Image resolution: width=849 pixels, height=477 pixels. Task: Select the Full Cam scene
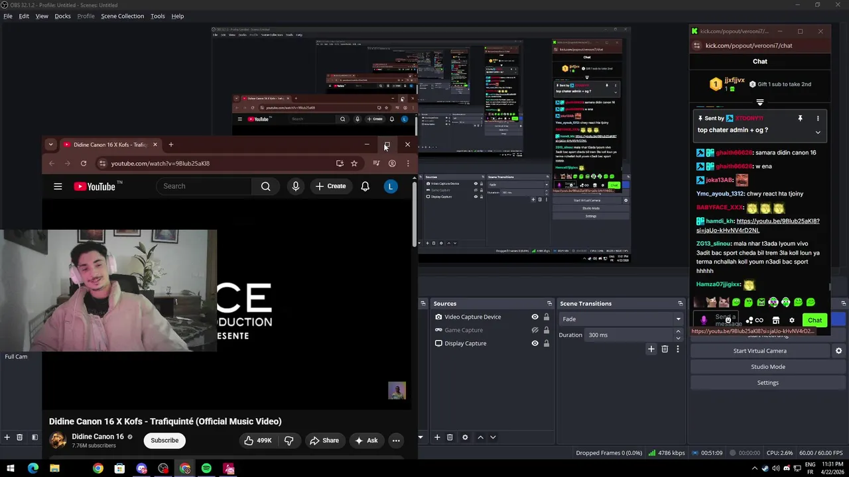[16, 356]
